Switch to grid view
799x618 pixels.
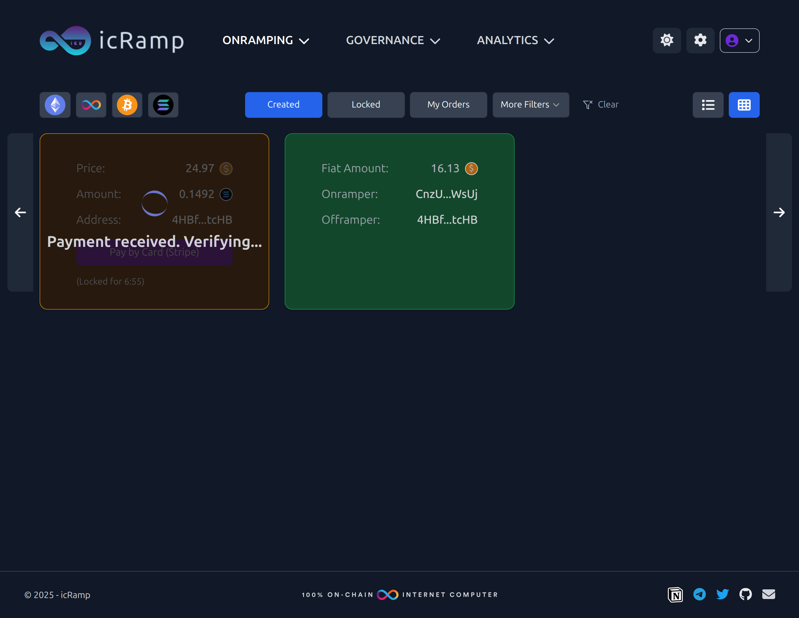[x=744, y=105]
